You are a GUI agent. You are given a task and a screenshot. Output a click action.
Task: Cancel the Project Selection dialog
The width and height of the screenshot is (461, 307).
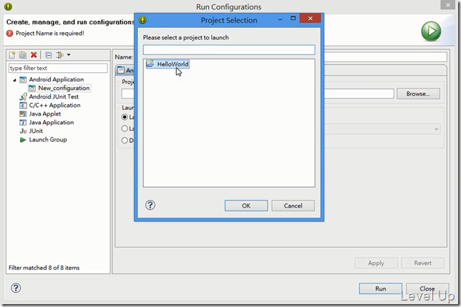click(x=293, y=206)
